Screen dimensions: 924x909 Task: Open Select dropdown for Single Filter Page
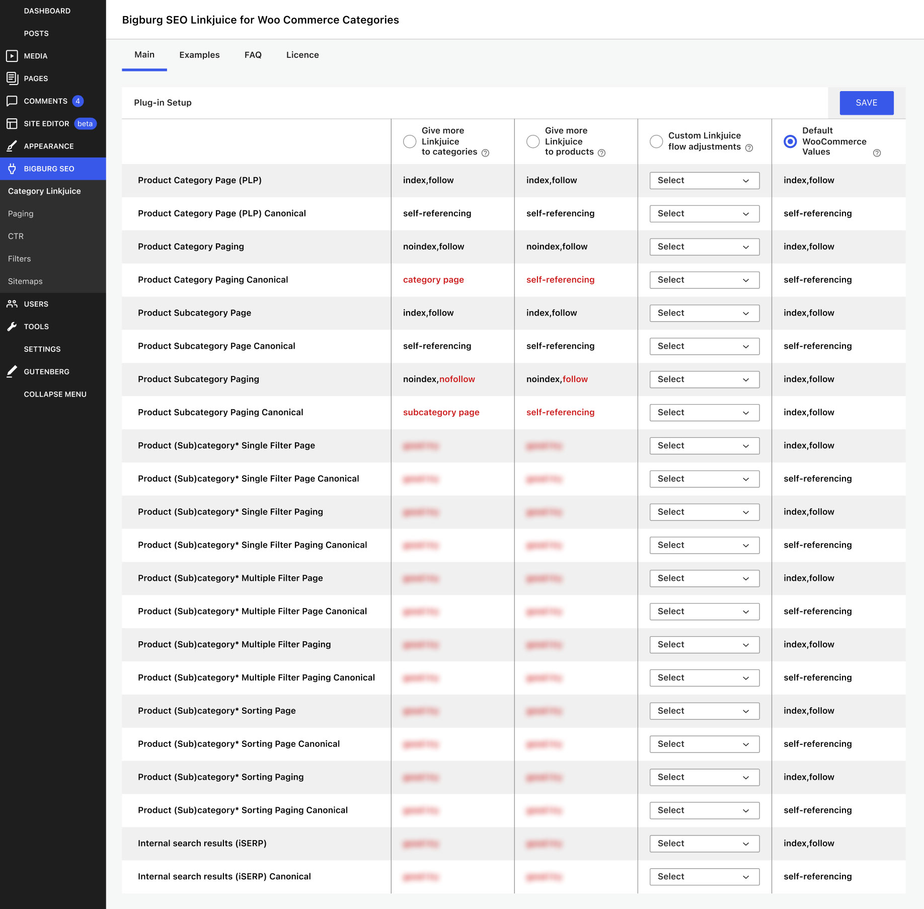(x=705, y=446)
